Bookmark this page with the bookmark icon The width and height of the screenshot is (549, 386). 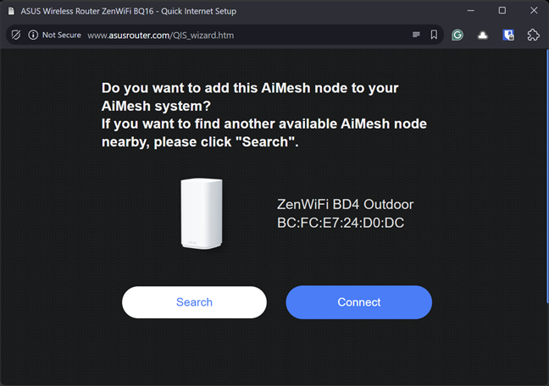434,35
